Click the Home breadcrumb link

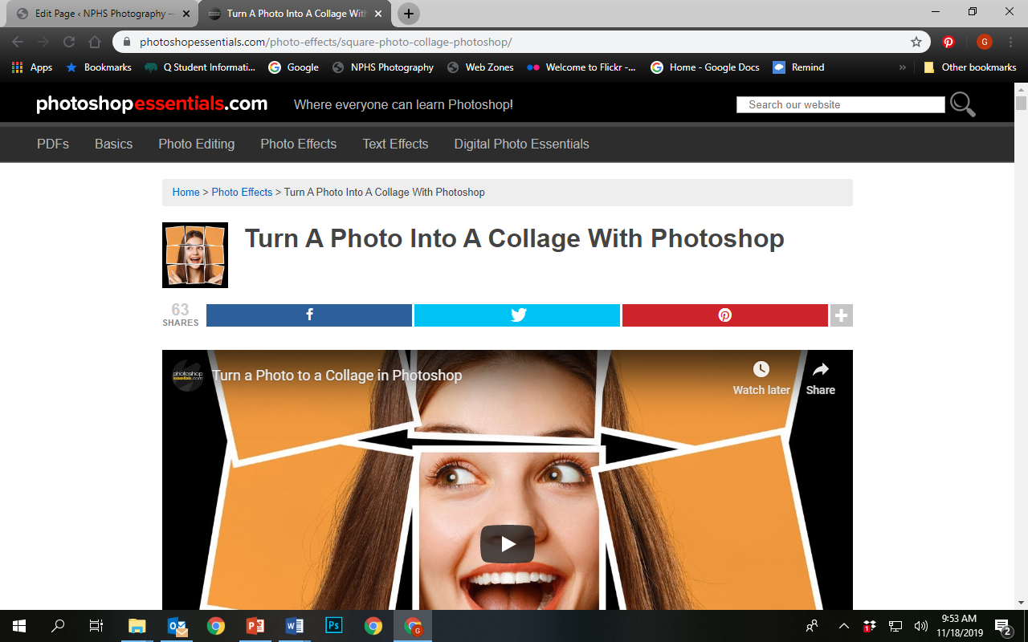[x=186, y=192]
